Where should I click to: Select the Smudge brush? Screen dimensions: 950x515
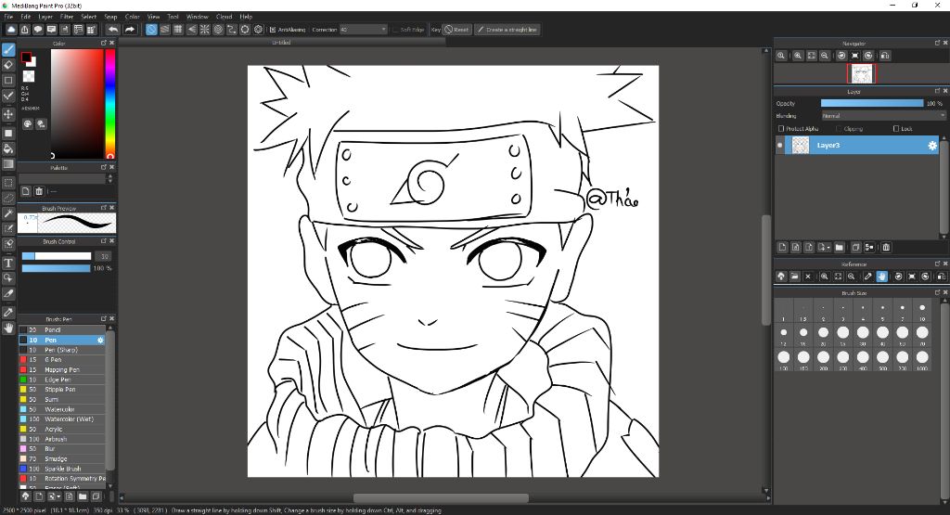pos(62,458)
